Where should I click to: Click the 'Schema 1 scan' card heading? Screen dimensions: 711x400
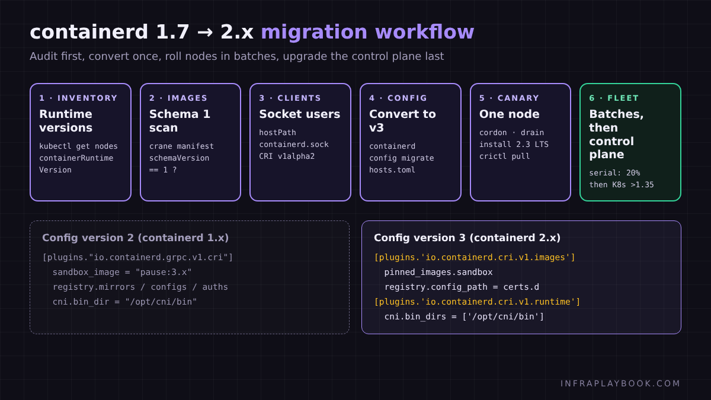tap(180, 121)
